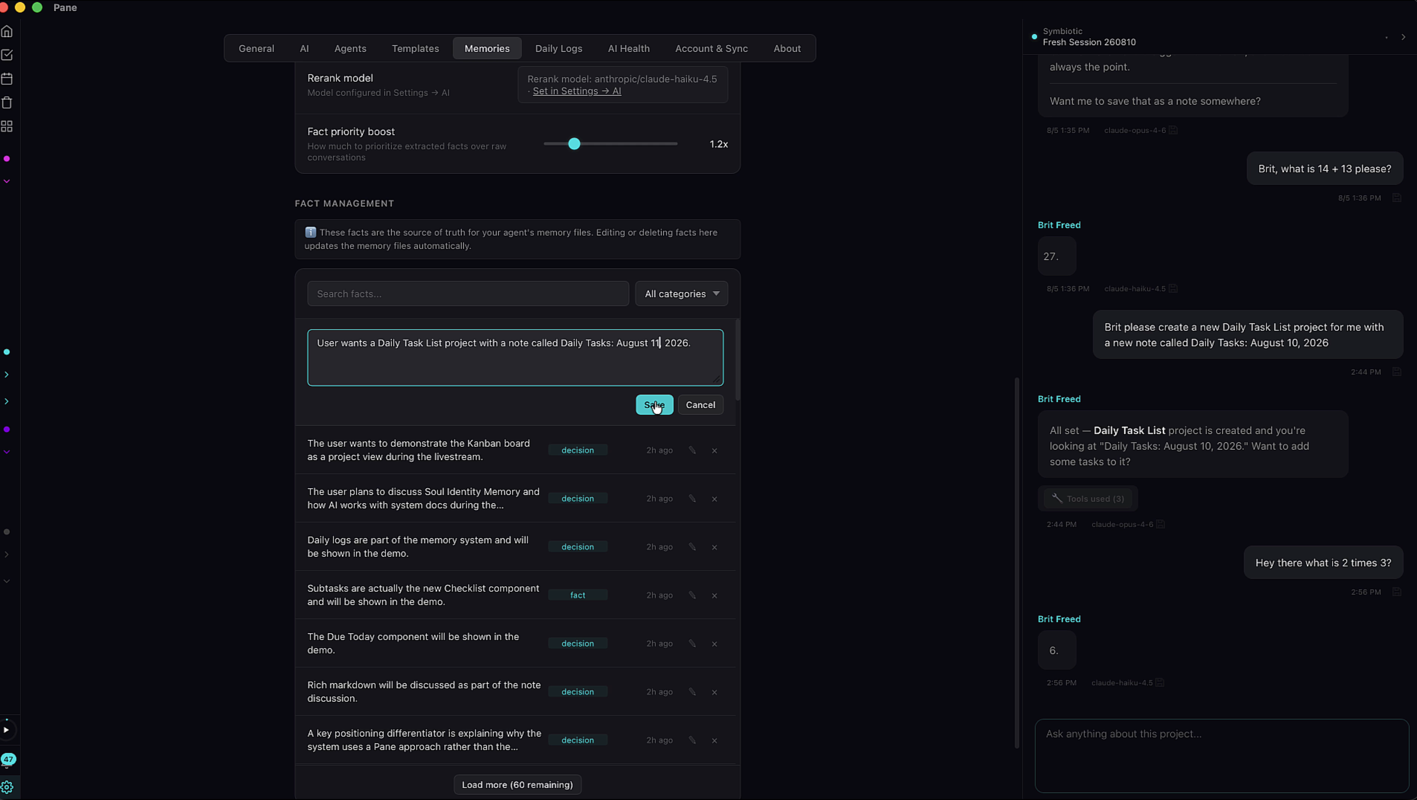Edit the Soul Identity Memory fact

[x=692, y=499]
